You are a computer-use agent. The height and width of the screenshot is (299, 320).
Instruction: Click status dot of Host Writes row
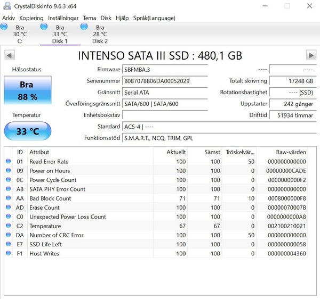tap(9, 253)
